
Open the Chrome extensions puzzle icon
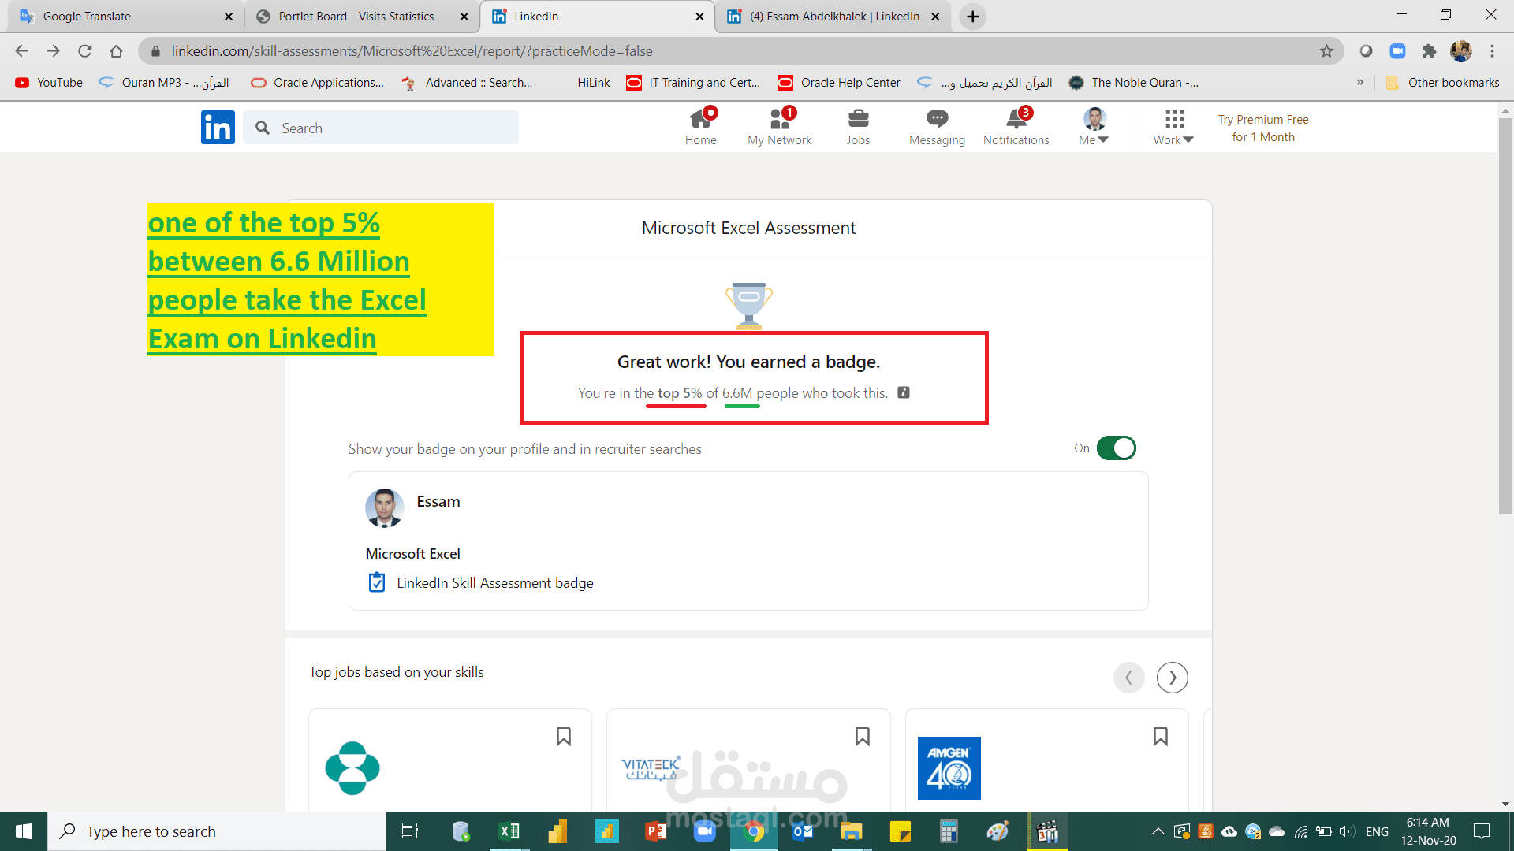(x=1430, y=50)
